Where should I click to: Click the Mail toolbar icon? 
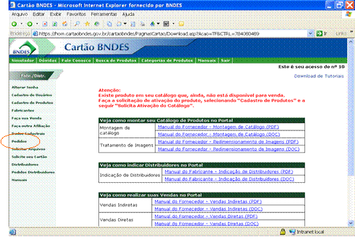pos(119,24)
